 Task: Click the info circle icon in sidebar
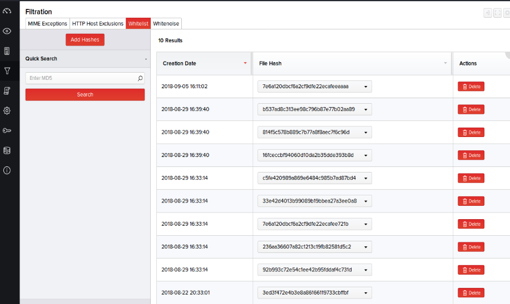pyautogui.click(x=7, y=170)
